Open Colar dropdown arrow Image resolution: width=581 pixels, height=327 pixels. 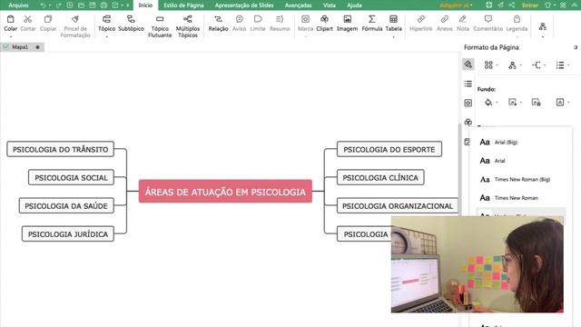pyautogui.click(x=10, y=36)
